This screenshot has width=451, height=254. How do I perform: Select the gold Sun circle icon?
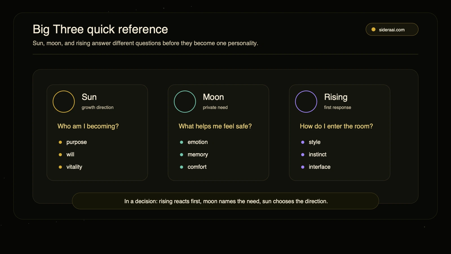pos(64,102)
